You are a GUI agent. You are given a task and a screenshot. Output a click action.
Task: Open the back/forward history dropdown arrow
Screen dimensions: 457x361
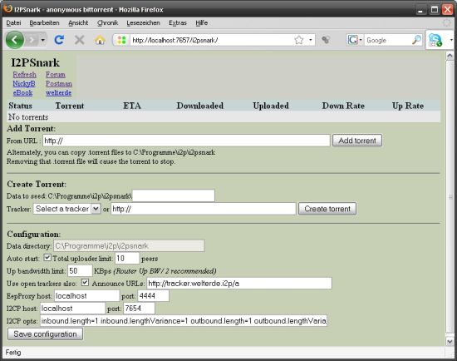tap(43, 40)
